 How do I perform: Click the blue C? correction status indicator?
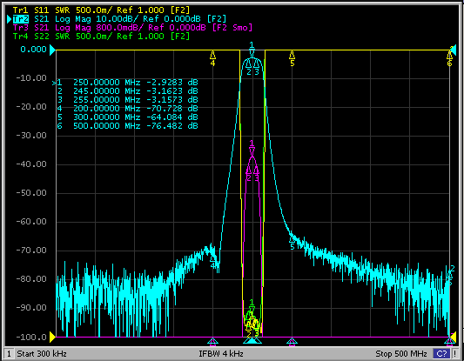tap(440, 354)
